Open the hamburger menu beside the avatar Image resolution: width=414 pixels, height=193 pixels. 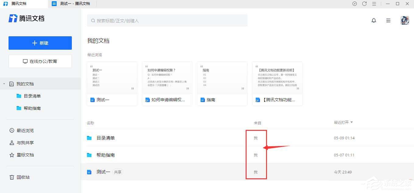tap(388, 20)
